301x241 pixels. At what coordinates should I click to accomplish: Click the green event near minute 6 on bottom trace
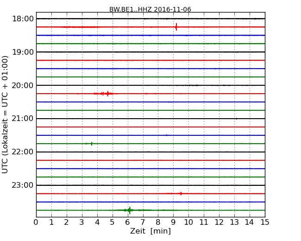pos(130,210)
